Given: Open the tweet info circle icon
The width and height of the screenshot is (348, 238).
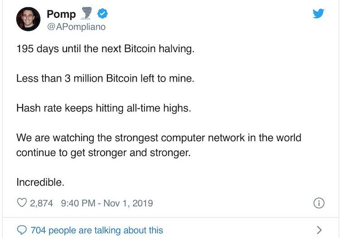Looking at the screenshot, I should click(319, 203).
